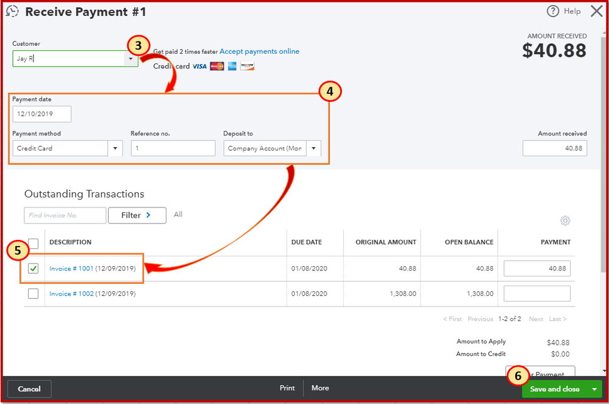
Task: Click the $0.00 Amount to Credit value
Action: click(x=560, y=354)
